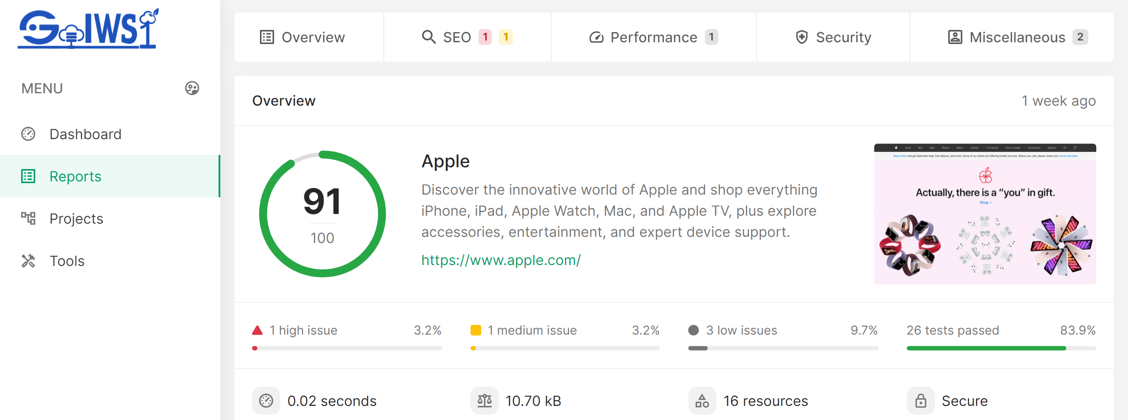The width and height of the screenshot is (1128, 420).
Task: Click the theme palette icon beside MENU
Action: pos(192,88)
